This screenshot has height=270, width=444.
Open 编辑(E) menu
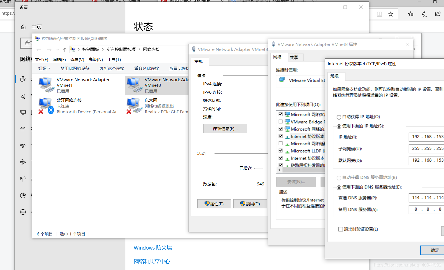point(59,60)
